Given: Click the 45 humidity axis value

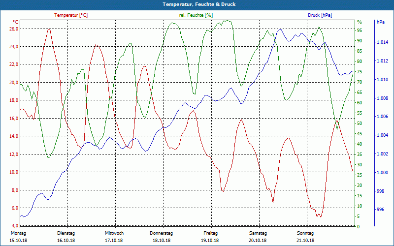Looking at the screenshot, I should point(360,134).
